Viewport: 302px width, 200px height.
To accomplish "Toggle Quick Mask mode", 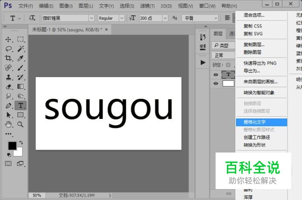I will pos(8,163).
